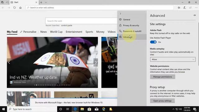Open the Hindi news story thumbnail
Screen dimensions: 199x112
coord(109,62)
